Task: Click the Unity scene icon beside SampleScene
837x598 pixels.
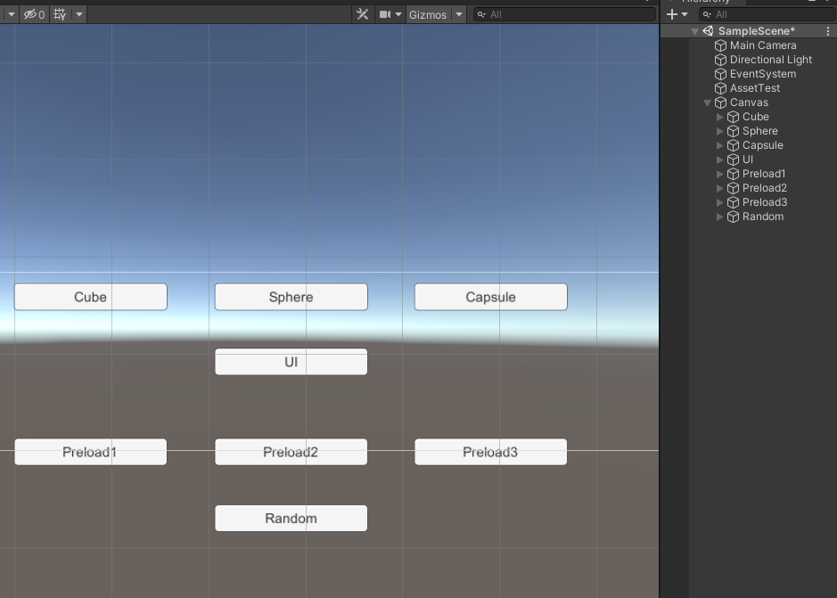Action: (x=708, y=31)
